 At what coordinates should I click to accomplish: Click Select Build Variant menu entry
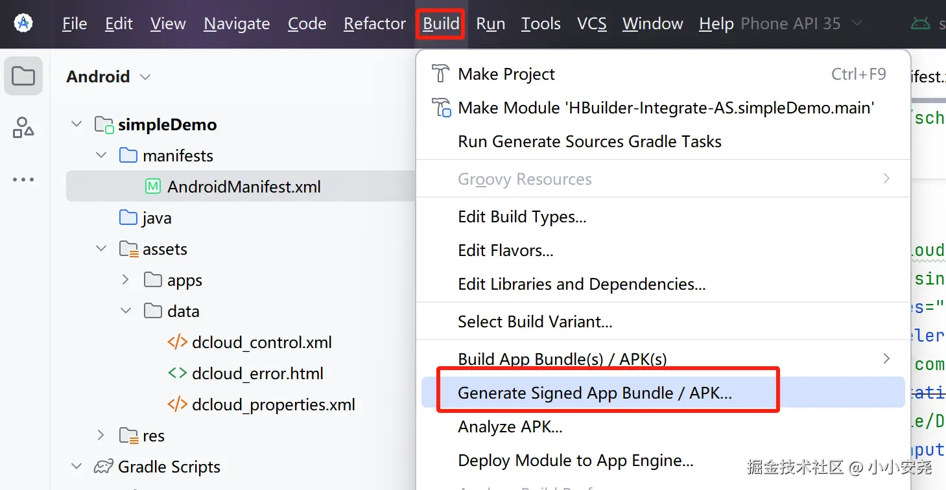[535, 321]
